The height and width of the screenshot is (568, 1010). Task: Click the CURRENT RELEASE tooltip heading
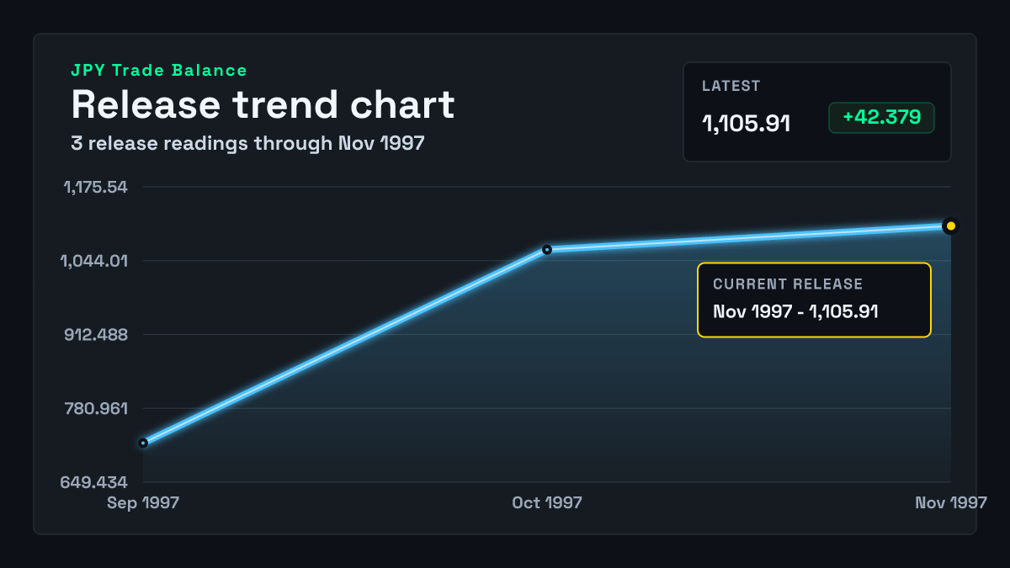click(x=788, y=284)
